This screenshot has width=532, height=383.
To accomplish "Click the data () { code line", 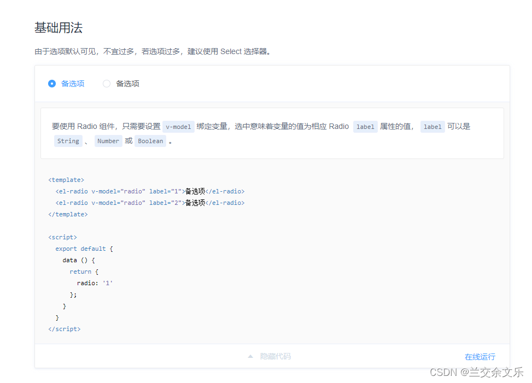I will coord(79,260).
